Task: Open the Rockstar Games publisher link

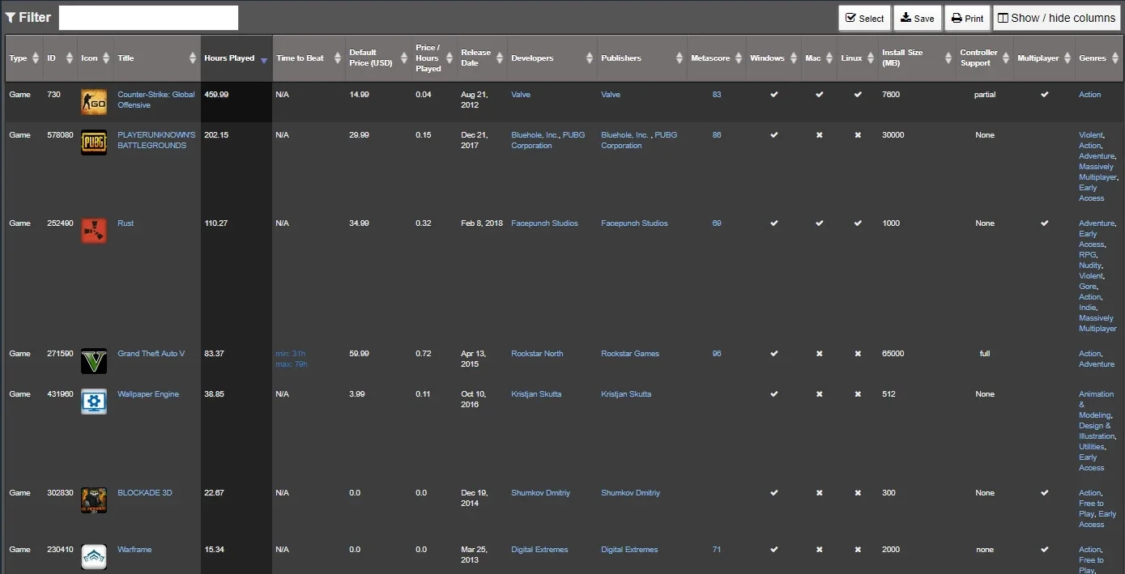Action: click(630, 354)
